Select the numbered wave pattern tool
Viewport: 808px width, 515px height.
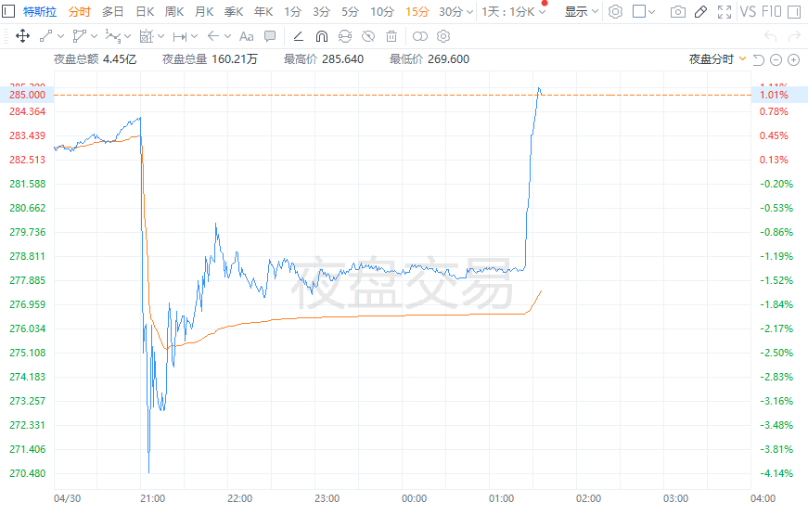click(112, 36)
